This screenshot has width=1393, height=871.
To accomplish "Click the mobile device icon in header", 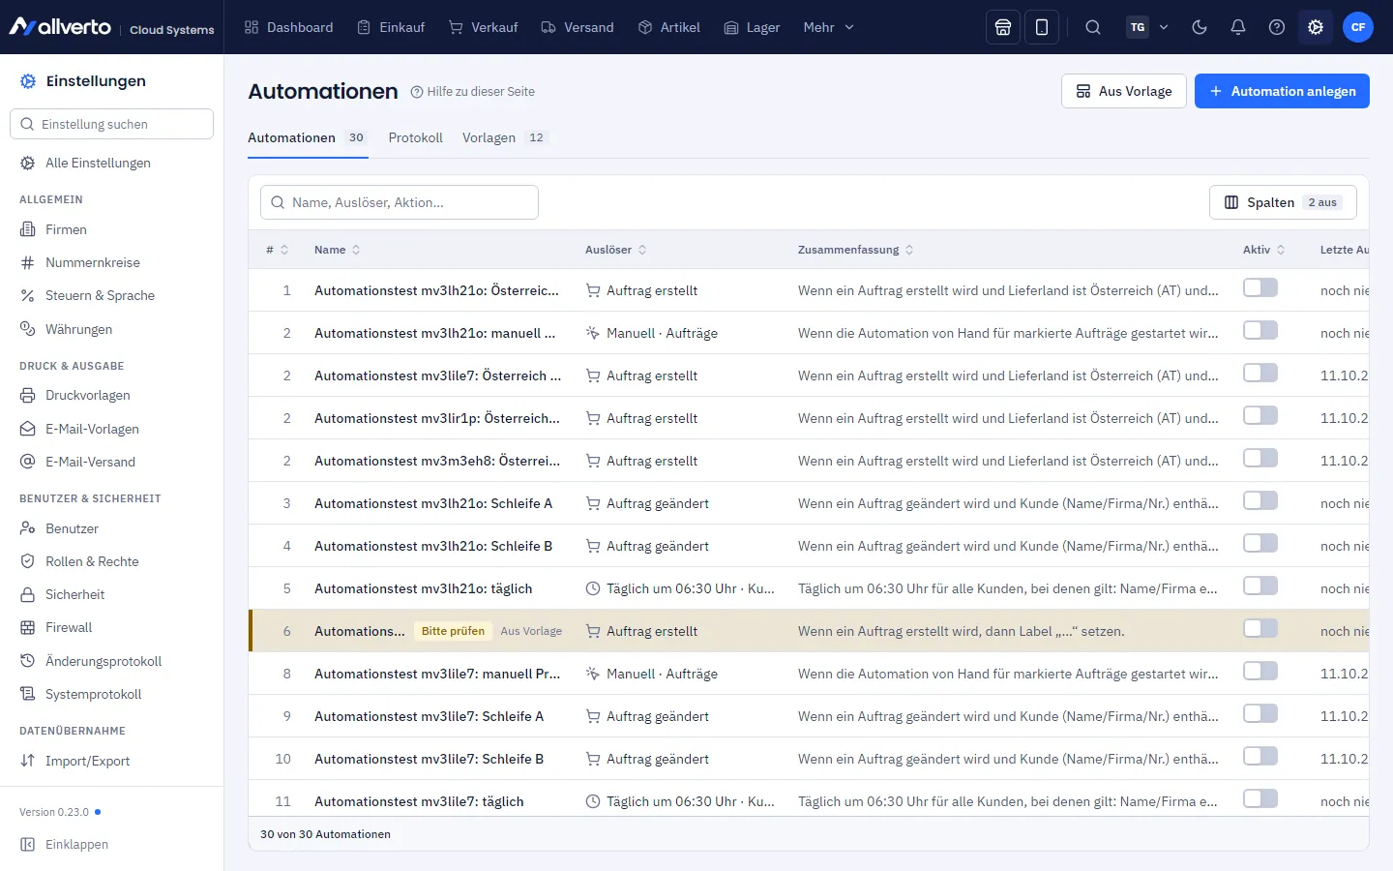I will click(1042, 27).
